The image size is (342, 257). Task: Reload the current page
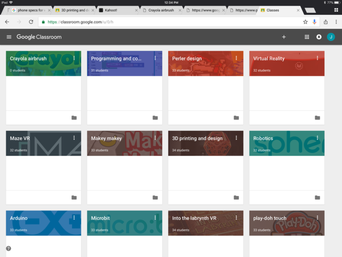[x=31, y=22]
